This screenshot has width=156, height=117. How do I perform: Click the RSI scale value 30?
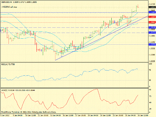(x=150, y=80)
